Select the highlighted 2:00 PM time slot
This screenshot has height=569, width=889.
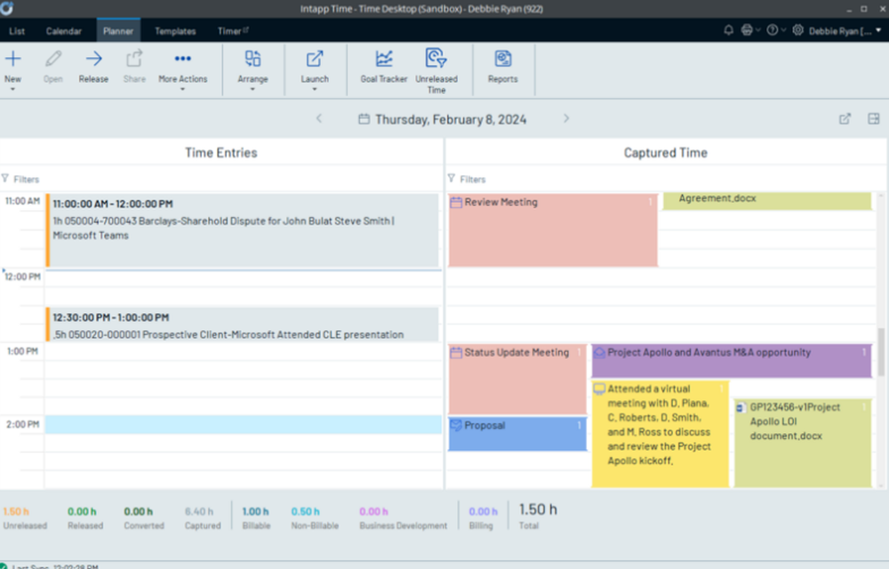[244, 424]
